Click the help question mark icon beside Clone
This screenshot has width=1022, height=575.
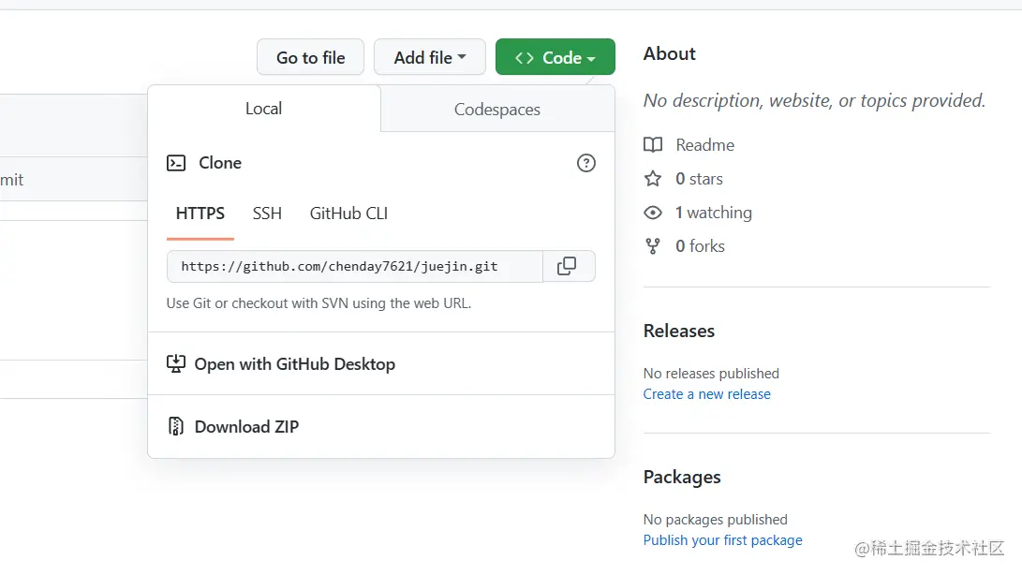[586, 163]
